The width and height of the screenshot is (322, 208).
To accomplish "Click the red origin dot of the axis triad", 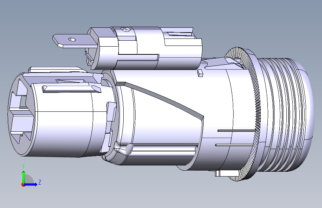I will click(x=23, y=185).
